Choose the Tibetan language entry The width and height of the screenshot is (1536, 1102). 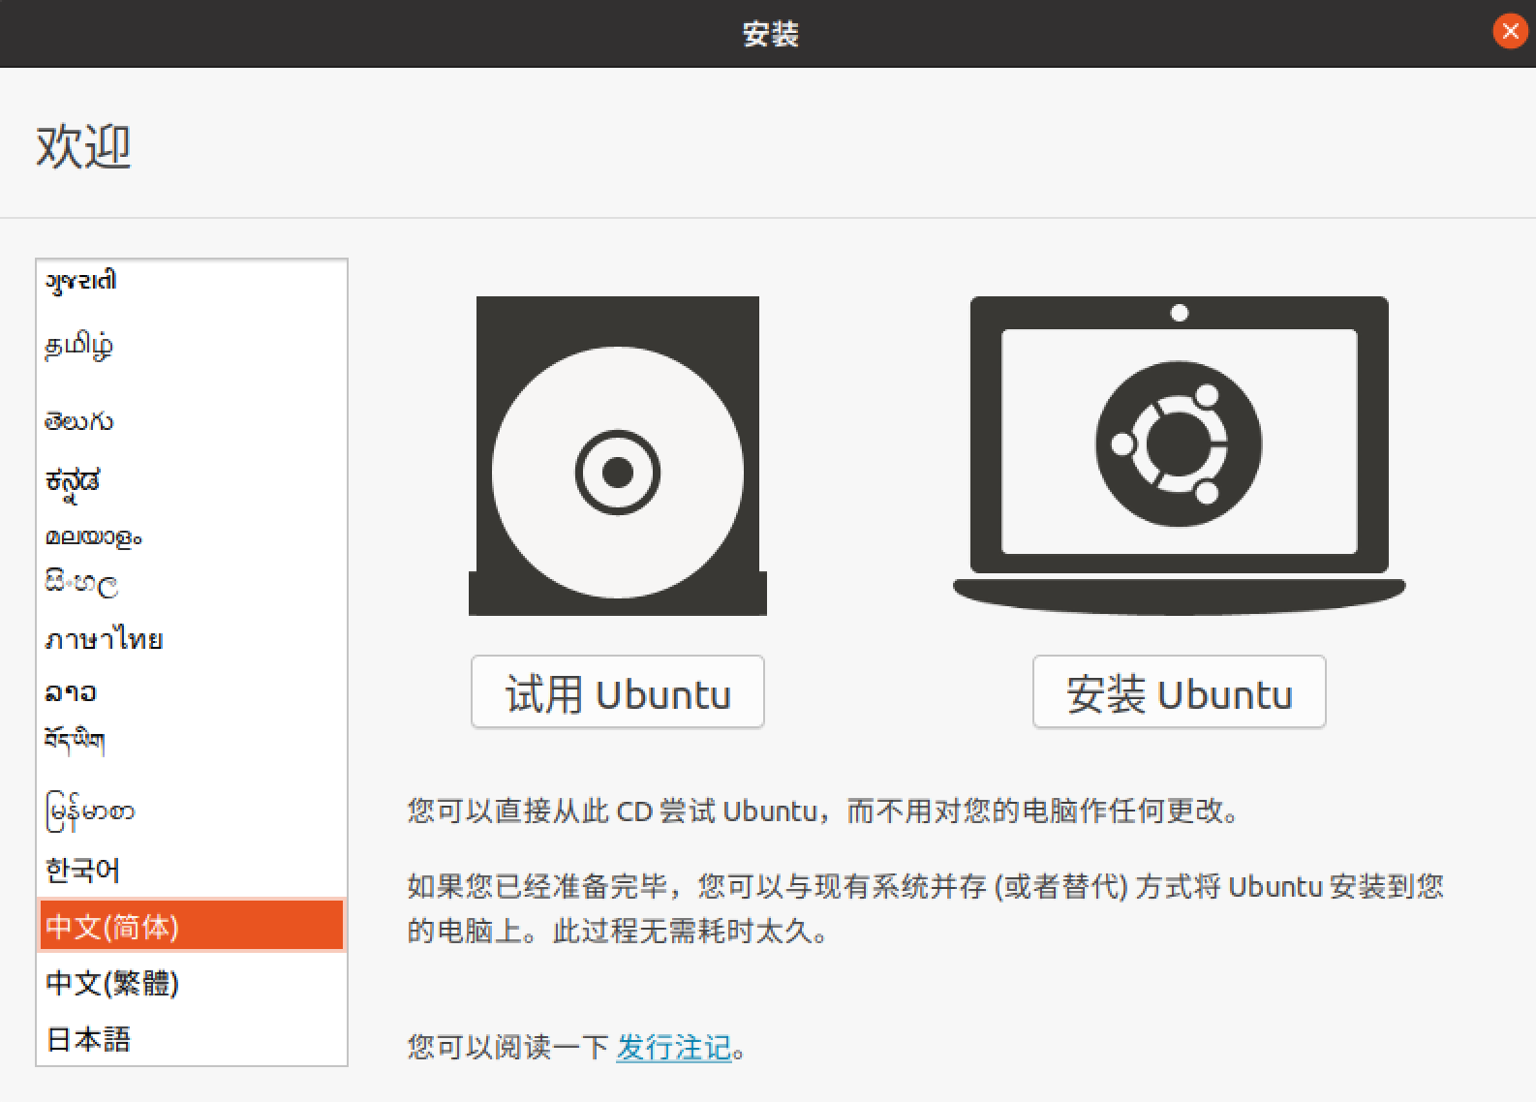192,741
